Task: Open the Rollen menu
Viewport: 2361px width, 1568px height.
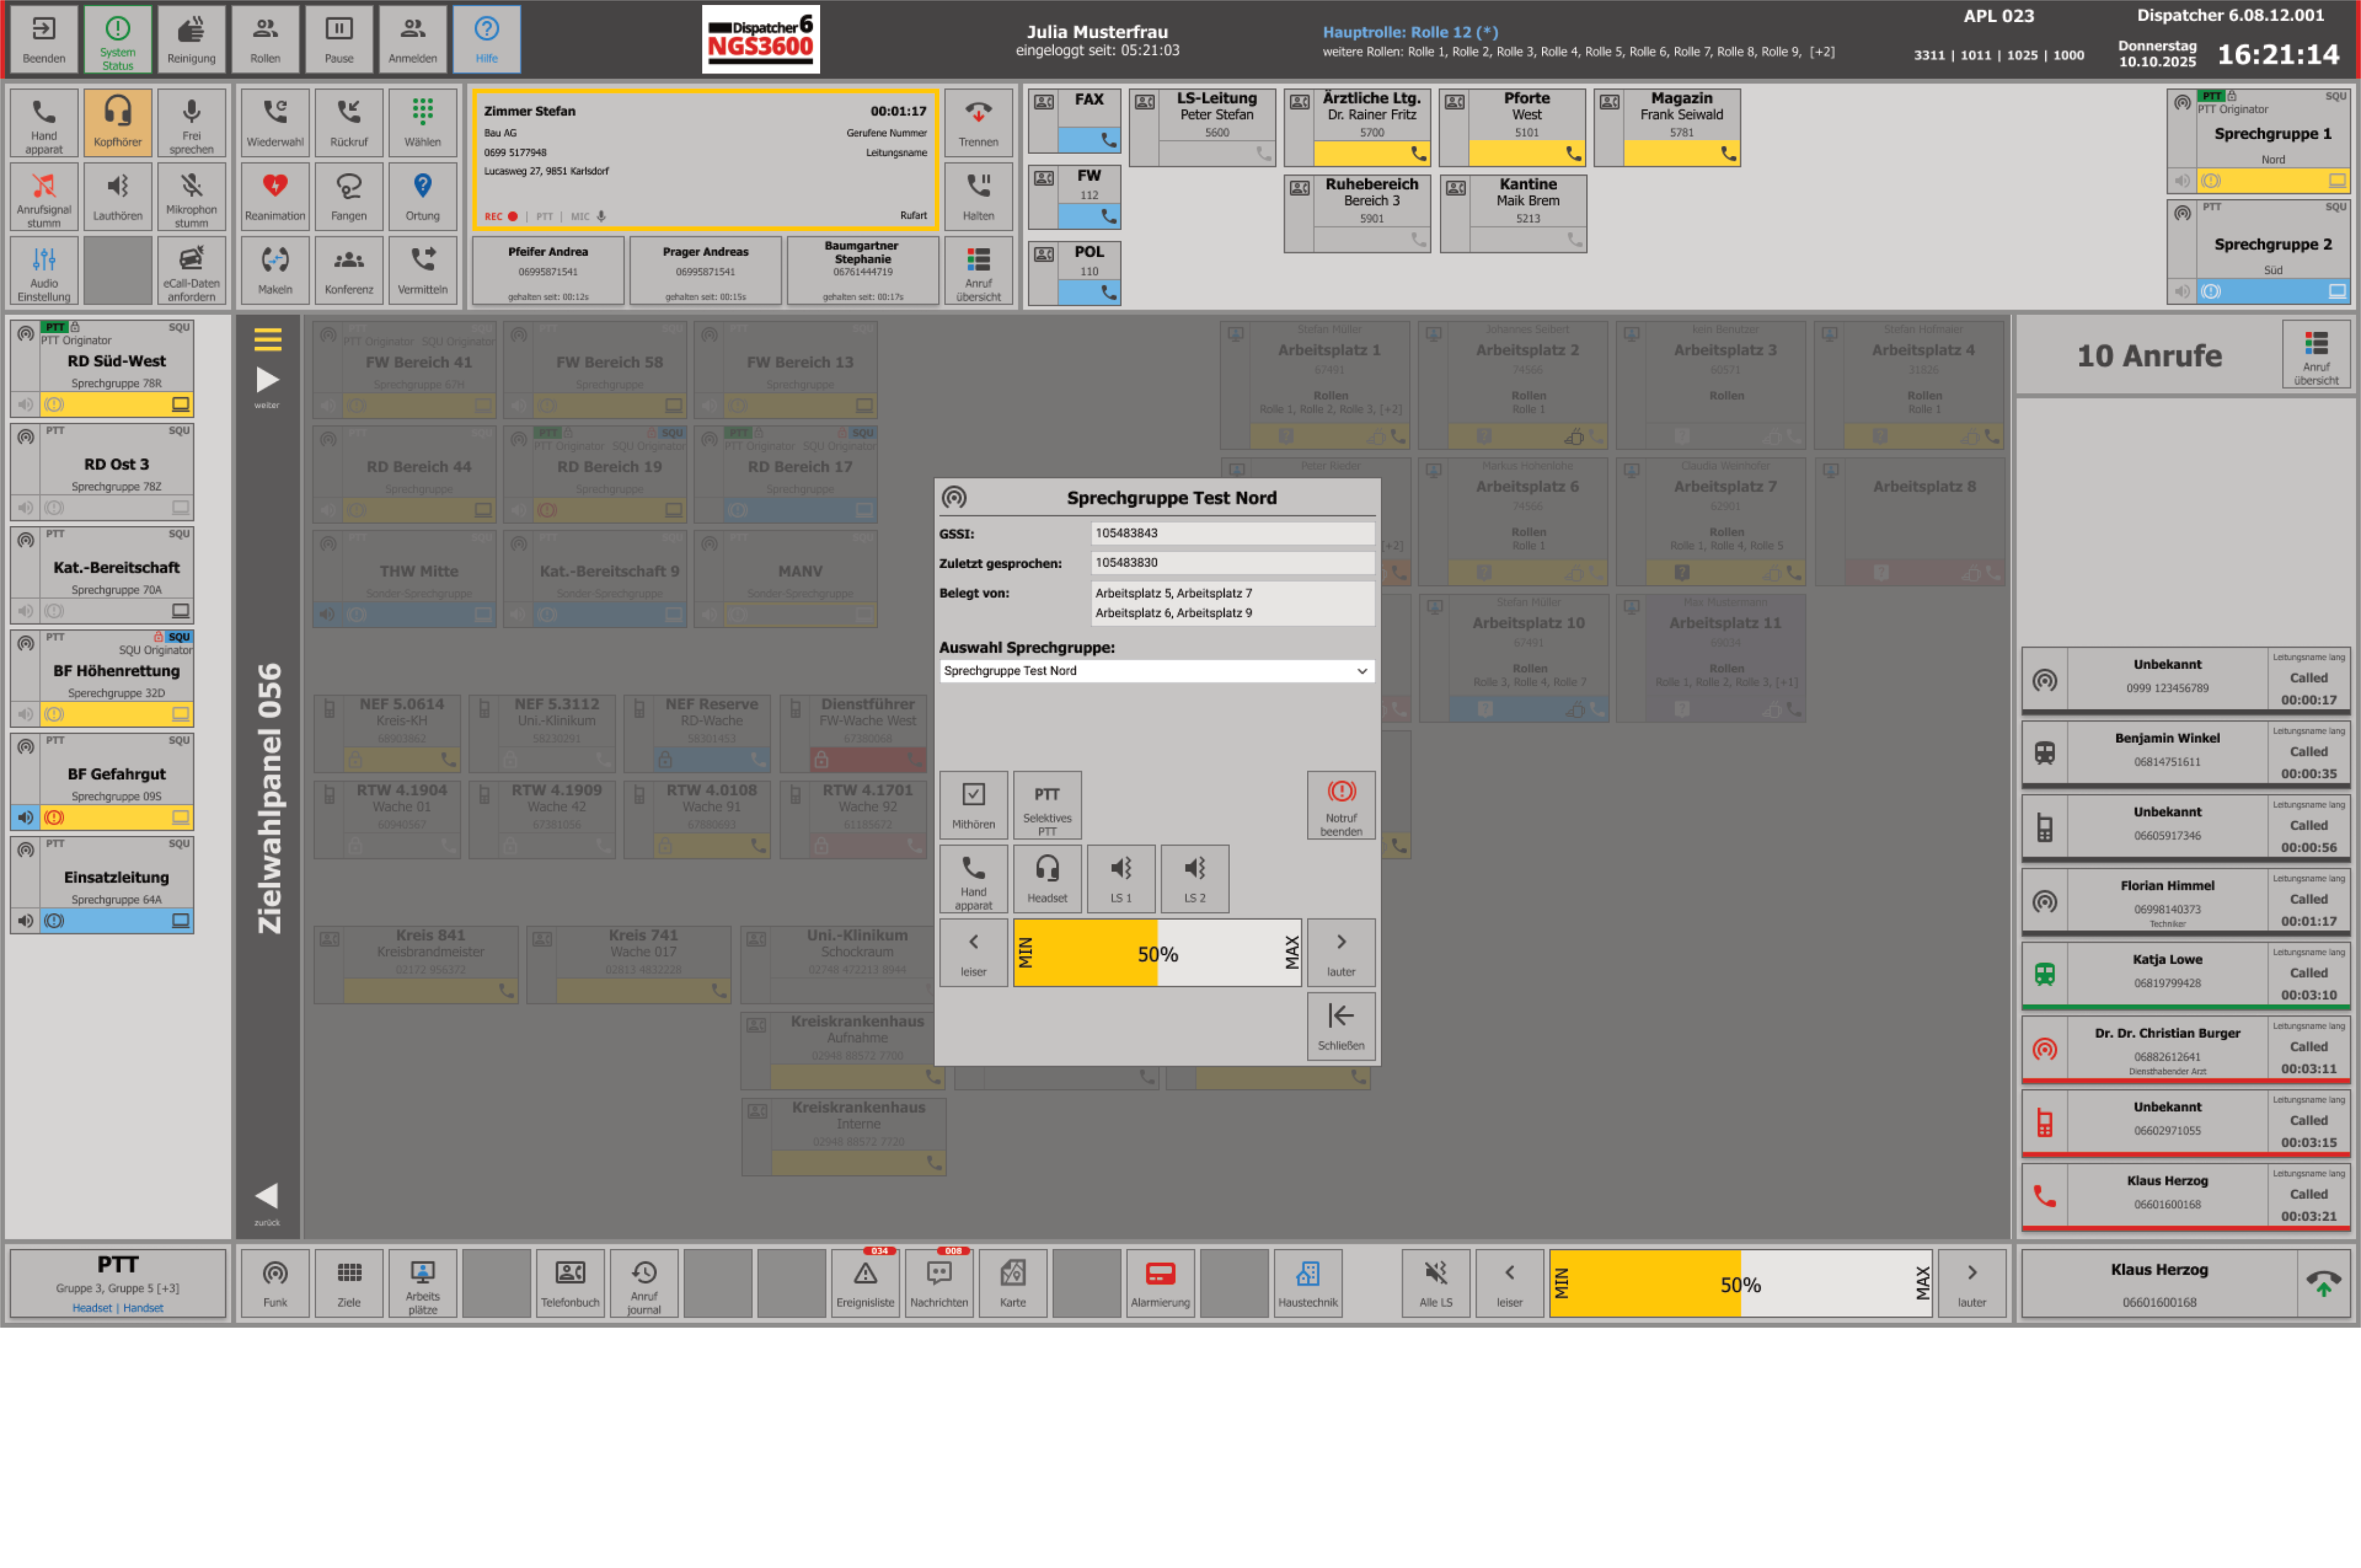Action: pos(265,39)
